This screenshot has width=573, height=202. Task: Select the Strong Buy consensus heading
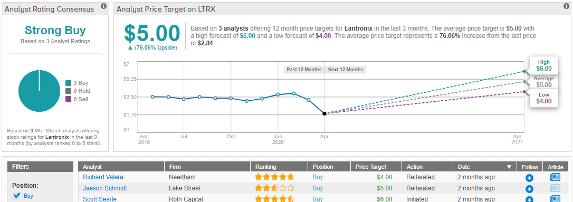click(55, 30)
